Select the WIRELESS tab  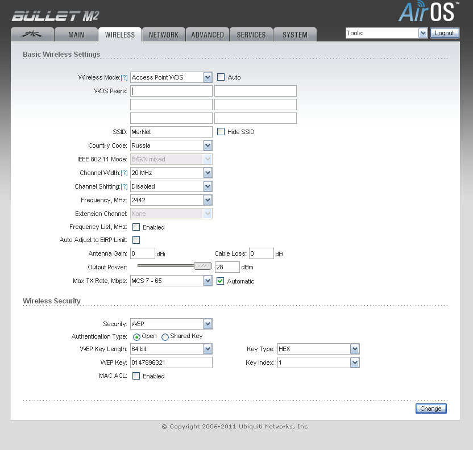(120, 34)
